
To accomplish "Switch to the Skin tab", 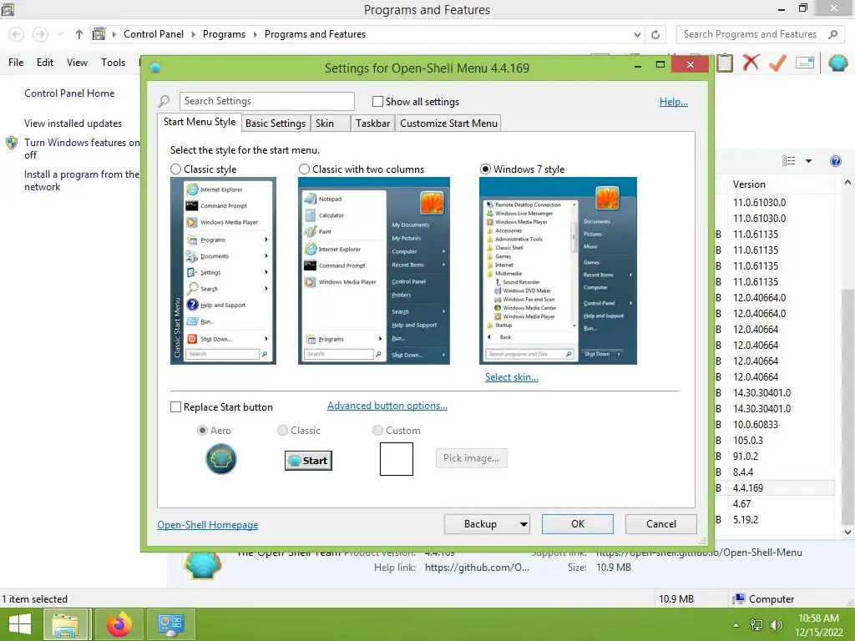I will 330,124.
